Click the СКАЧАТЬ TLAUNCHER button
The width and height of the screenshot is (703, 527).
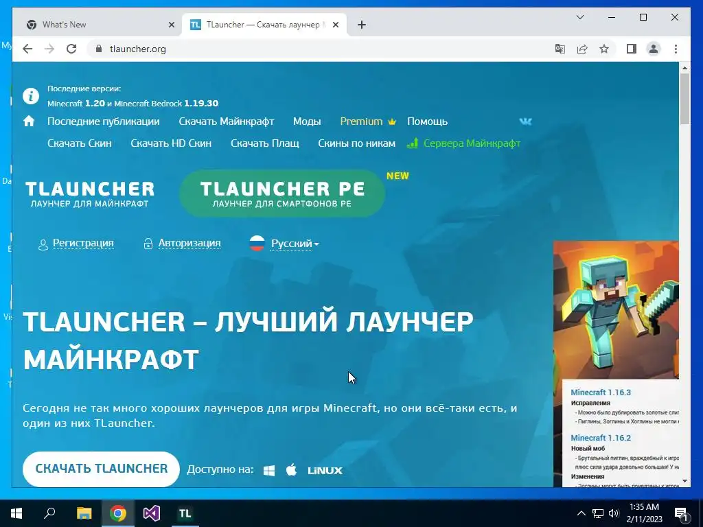102,469
